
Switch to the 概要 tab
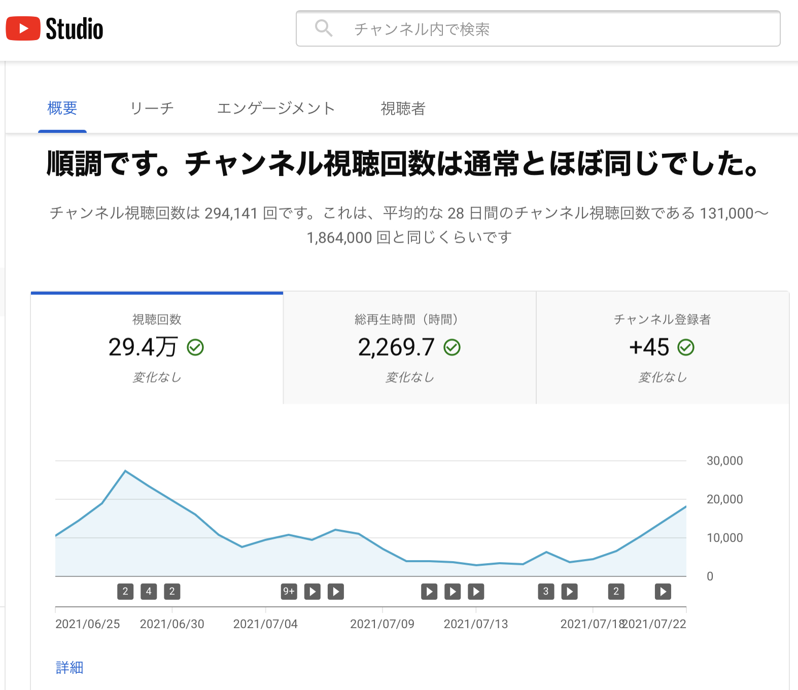62,108
